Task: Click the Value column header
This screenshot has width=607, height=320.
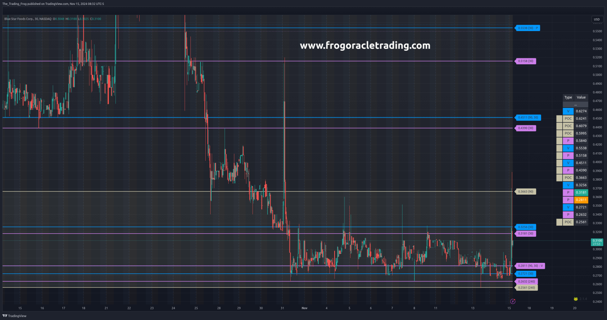Action: [x=581, y=97]
